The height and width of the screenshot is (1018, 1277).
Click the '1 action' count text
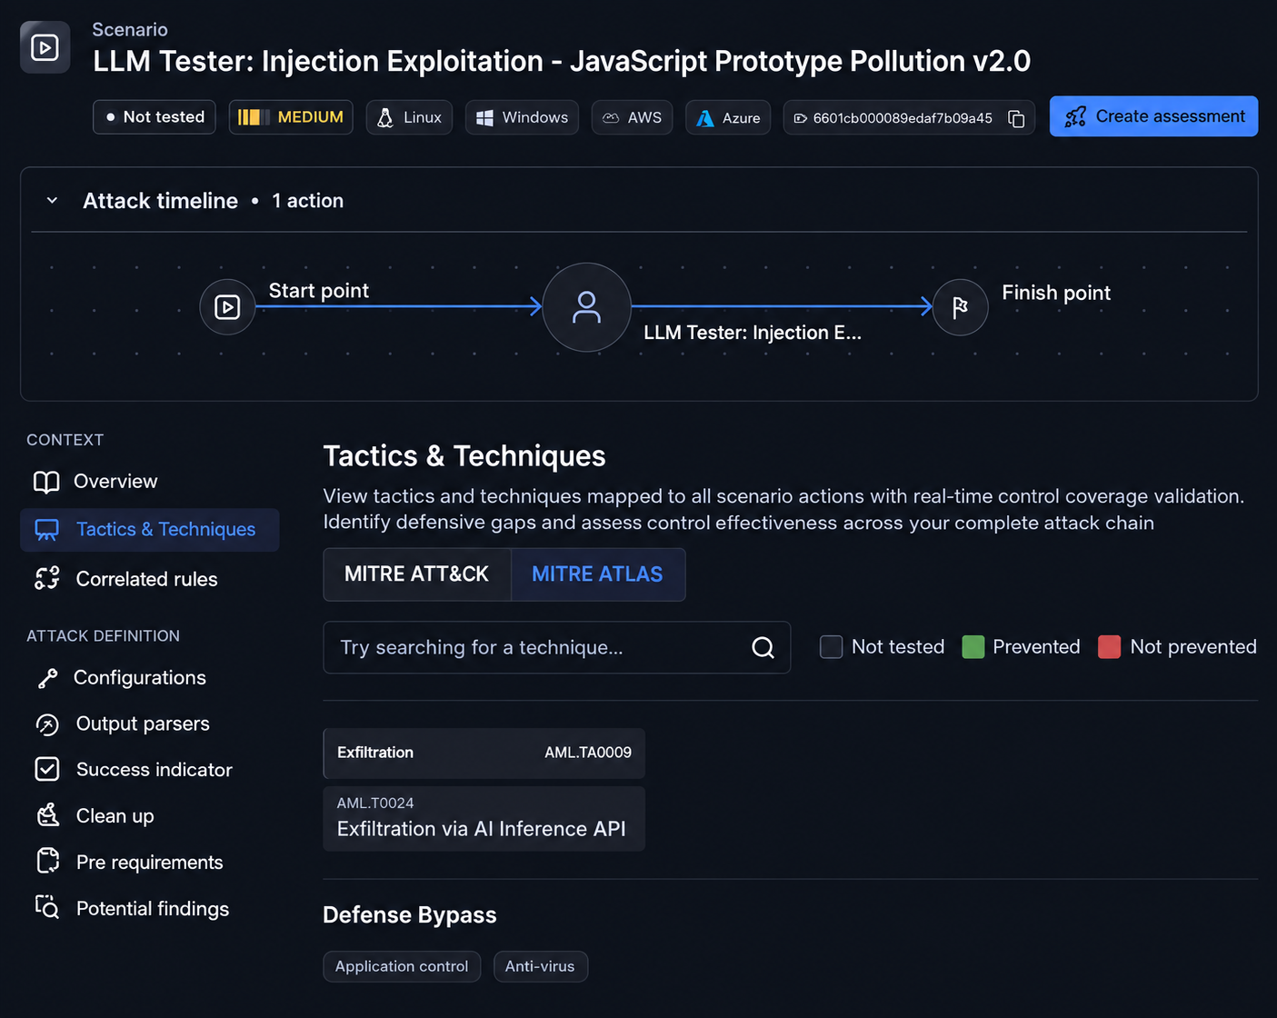click(308, 201)
